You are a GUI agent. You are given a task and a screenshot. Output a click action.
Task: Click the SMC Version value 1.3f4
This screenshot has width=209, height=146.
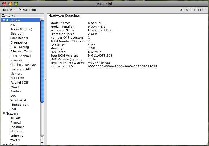[92, 59]
